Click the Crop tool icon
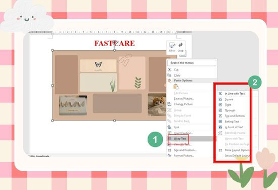The image size is (278, 190). [x=180, y=45]
